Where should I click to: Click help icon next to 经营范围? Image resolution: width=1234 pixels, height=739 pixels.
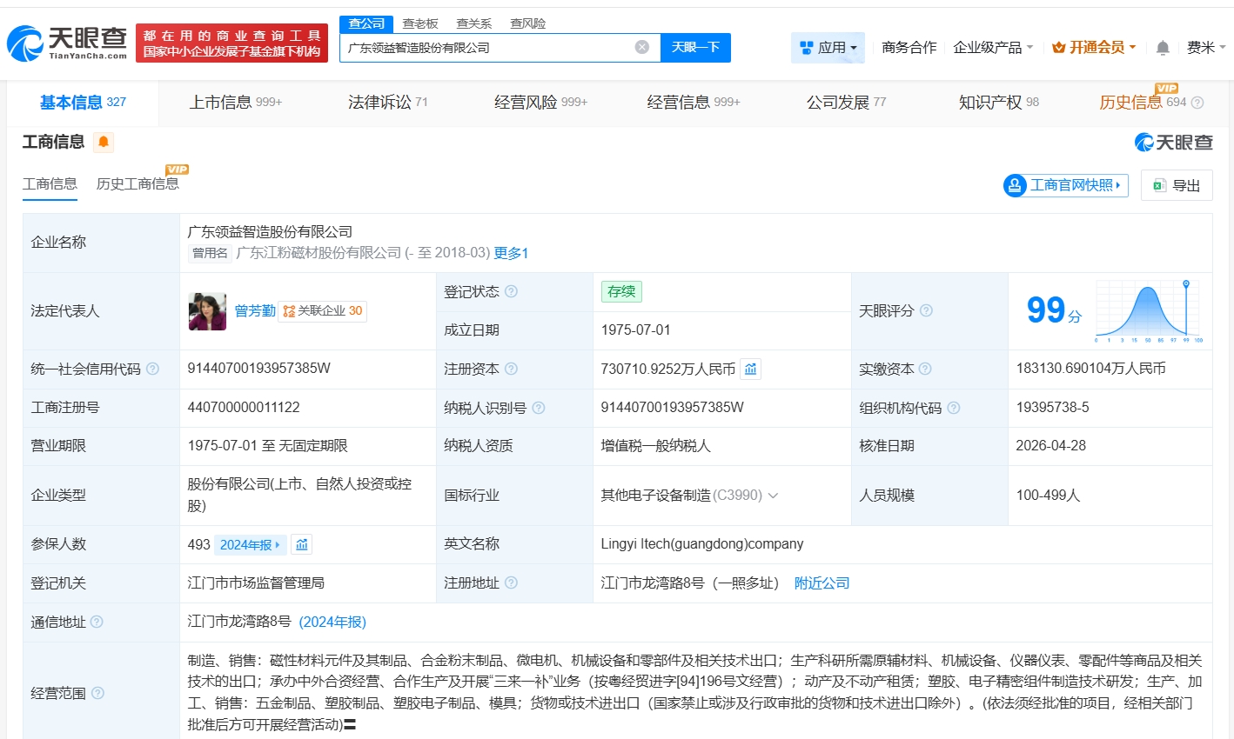point(97,693)
